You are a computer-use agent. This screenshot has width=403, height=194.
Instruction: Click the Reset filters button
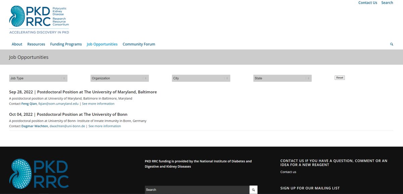coord(340,77)
